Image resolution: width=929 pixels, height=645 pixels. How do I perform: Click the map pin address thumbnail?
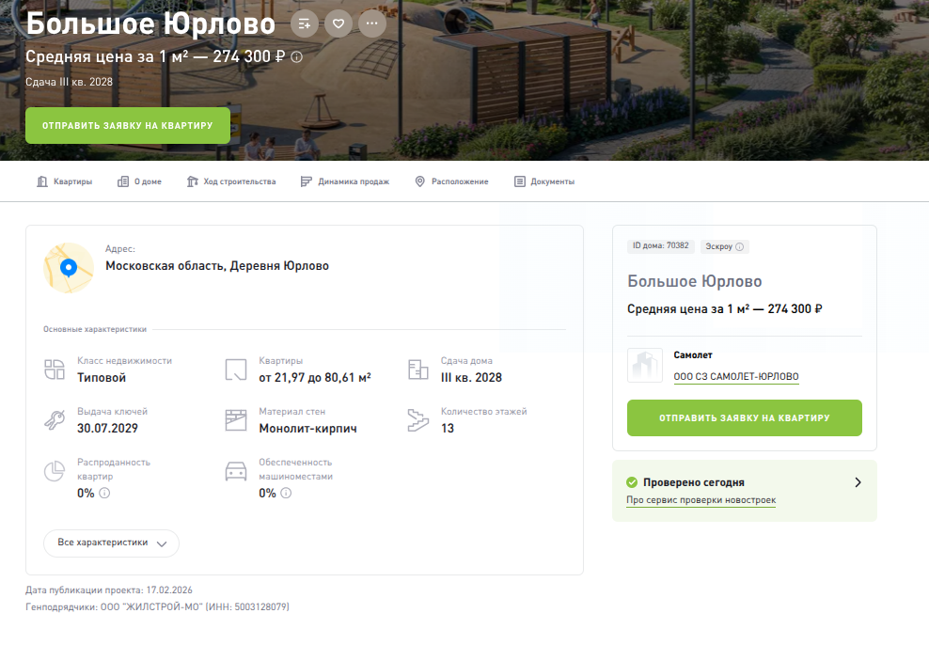click(x=69, y=267)
